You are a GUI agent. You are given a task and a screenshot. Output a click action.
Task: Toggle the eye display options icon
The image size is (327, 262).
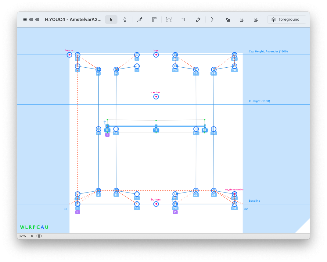(x=39, y=236)
